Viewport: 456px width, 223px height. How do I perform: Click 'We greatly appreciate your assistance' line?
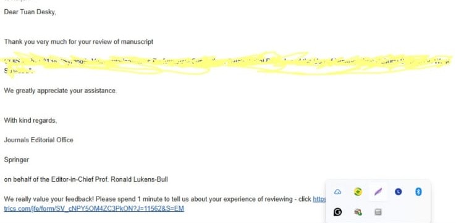point(60,91)
